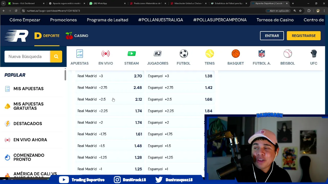
Task: Select Real Madrid -1.5 odds 1.48
Action: 110,146
